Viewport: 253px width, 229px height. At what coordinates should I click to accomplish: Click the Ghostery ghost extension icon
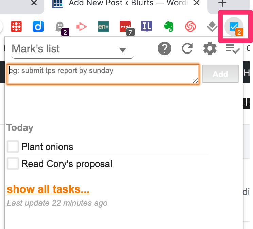62,28
